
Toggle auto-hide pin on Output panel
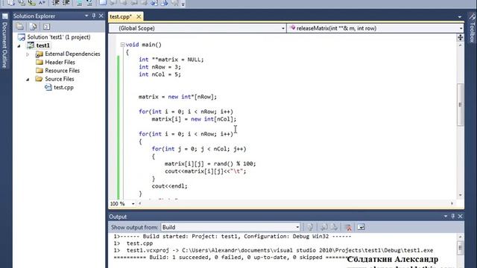coord(452,216)
